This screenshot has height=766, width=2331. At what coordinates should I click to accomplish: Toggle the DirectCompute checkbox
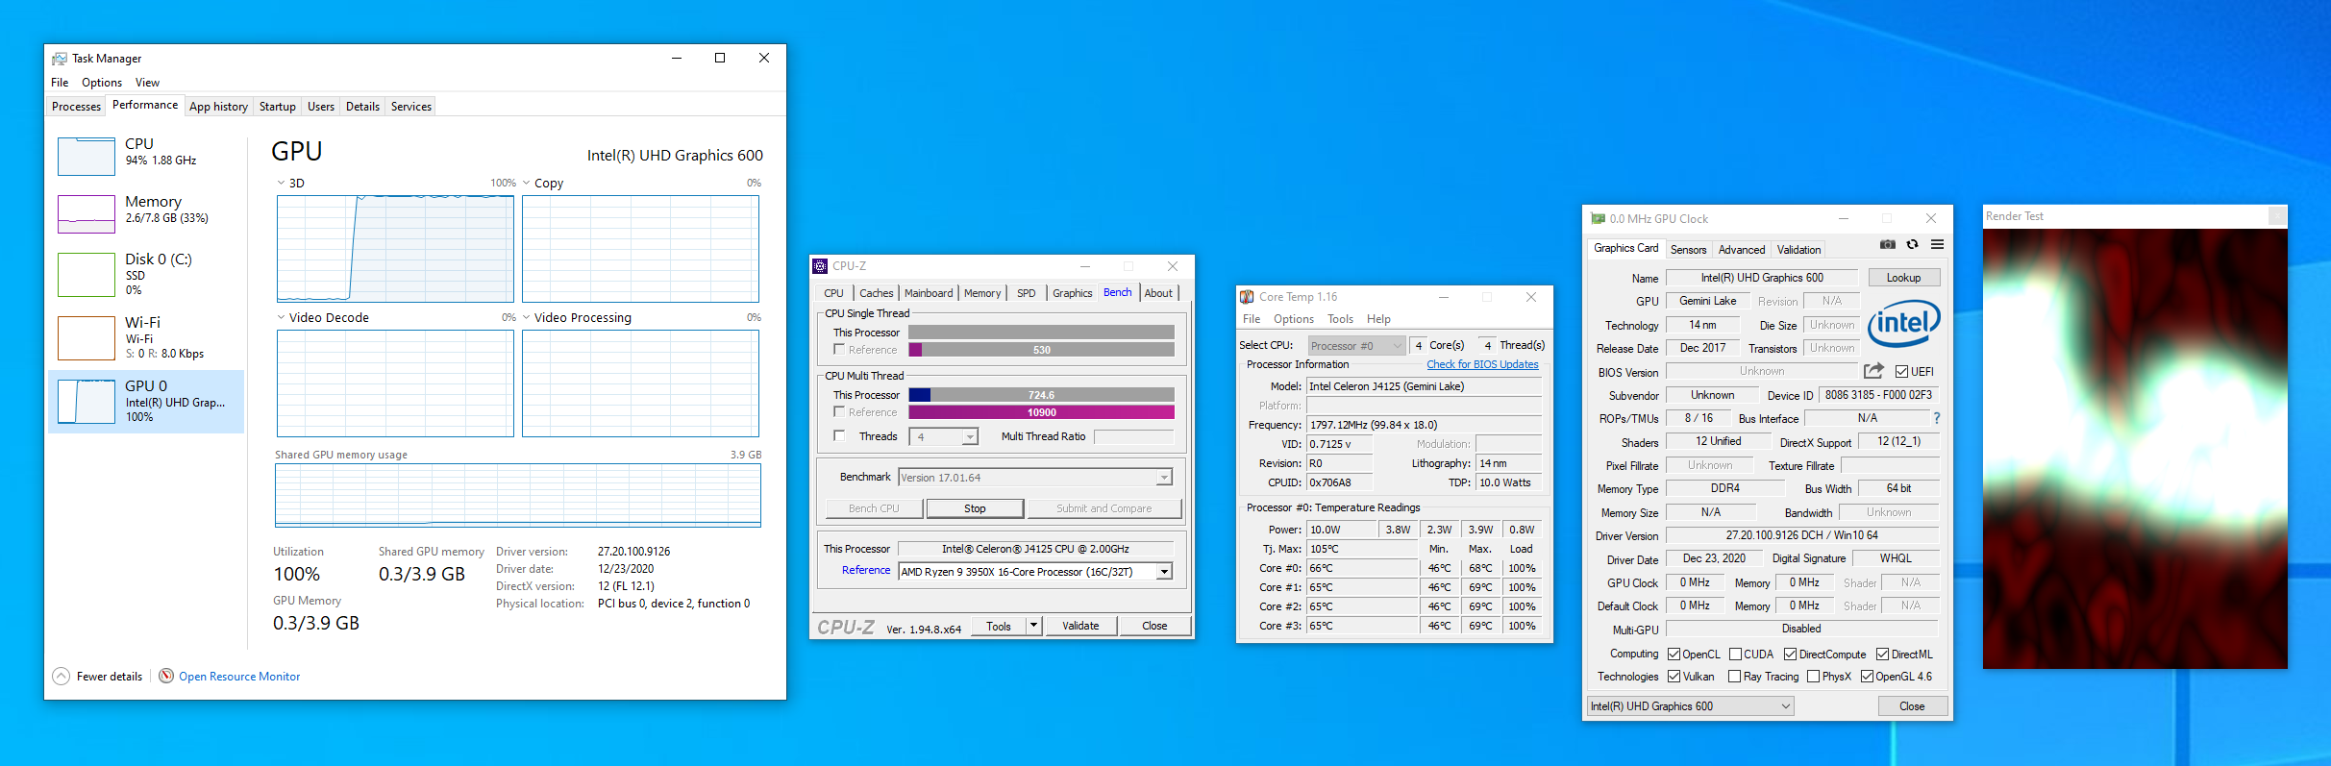click(x=1790, y=655)
